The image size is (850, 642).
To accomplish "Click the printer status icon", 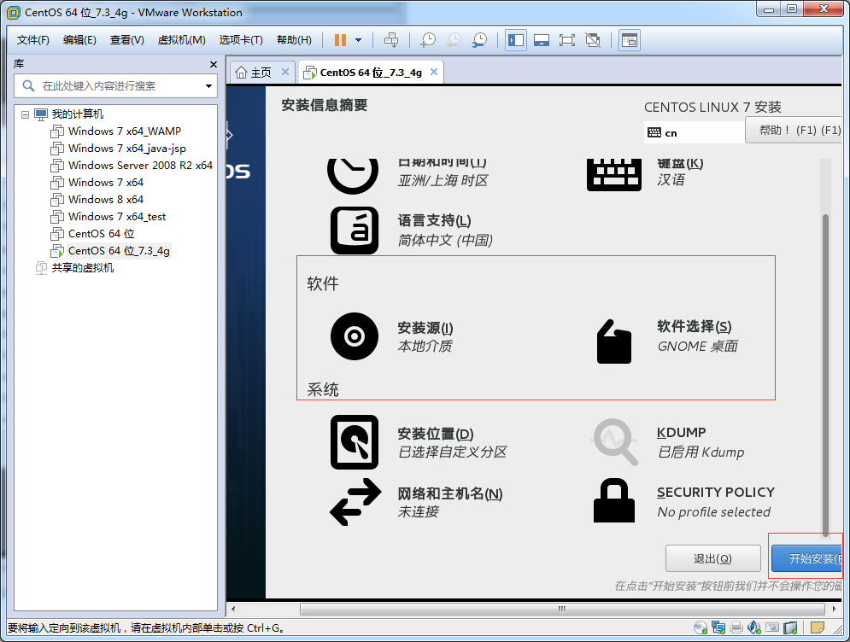I will (x=736, y=627).
